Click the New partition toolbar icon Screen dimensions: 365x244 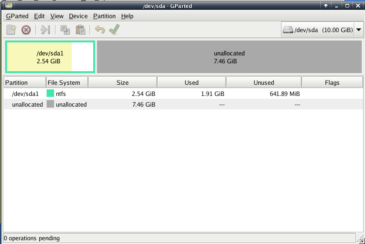tap(12, 30)
